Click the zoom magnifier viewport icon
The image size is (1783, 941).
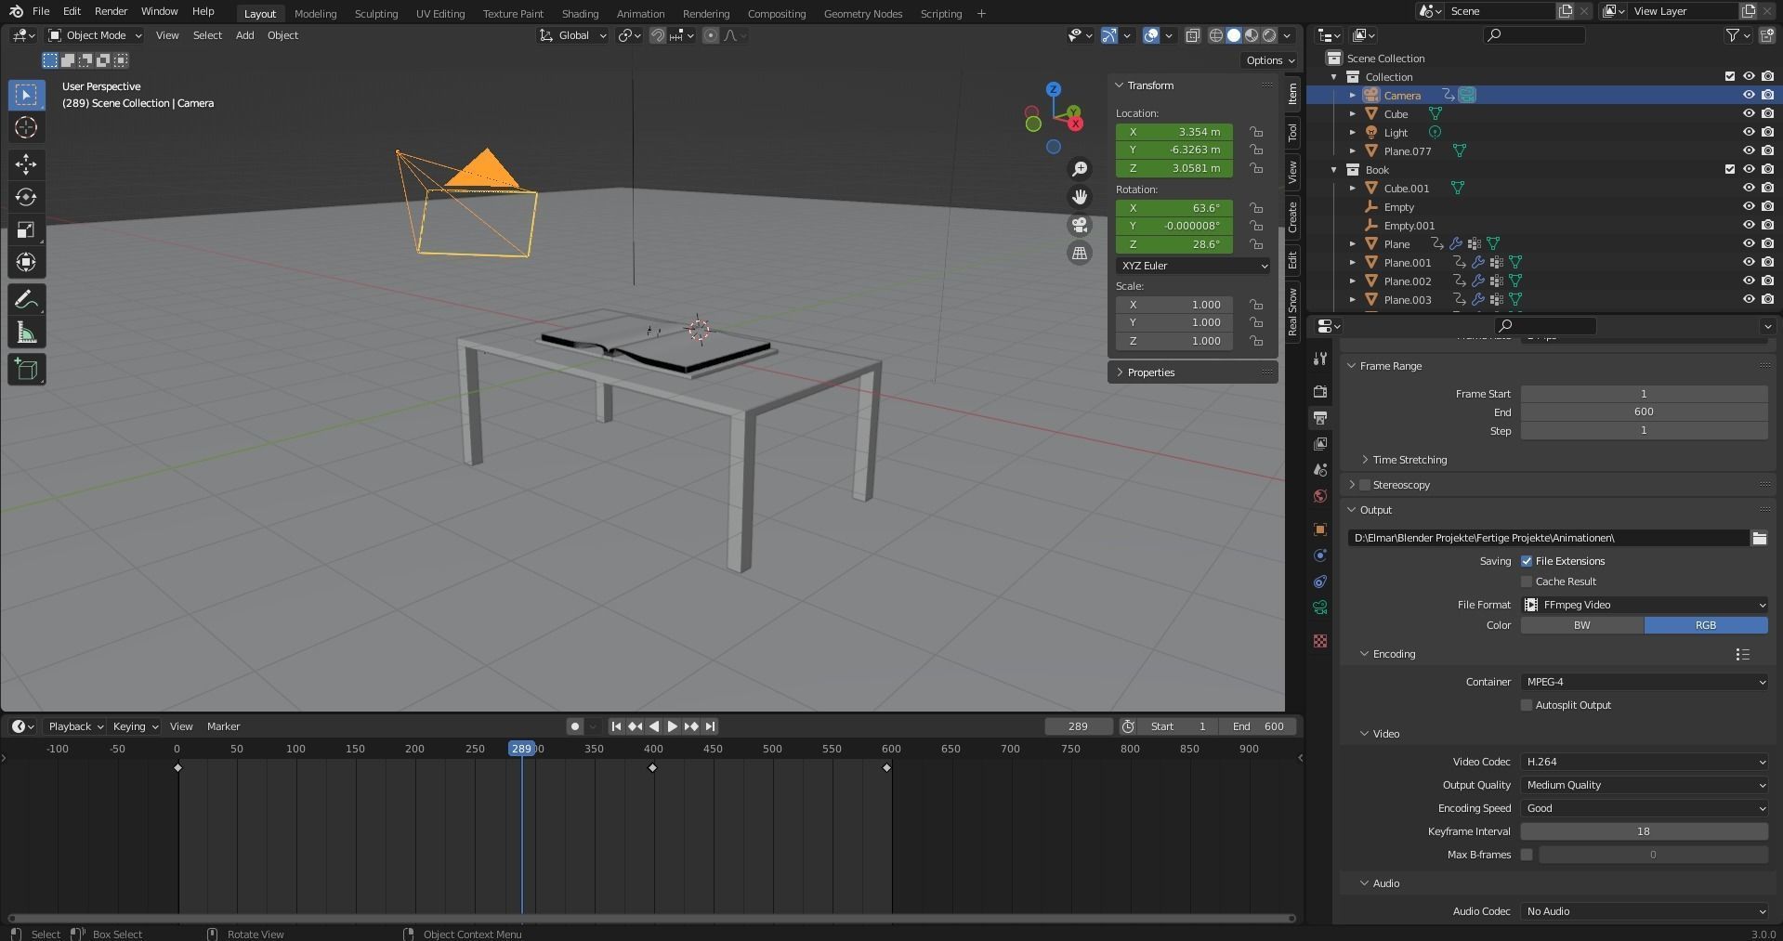(1080, 169)
